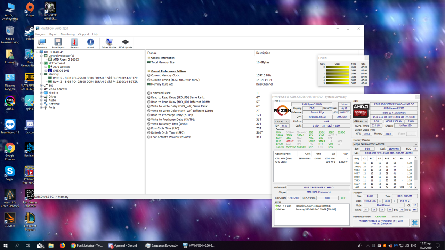Expand the Drives tree node
The width and height of the screenshot is (445, 250).
coord(41,97)
